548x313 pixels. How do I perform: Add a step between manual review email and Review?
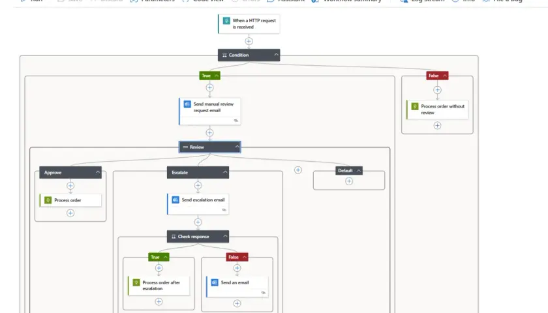pyautogui.click(x=209, y=133)
